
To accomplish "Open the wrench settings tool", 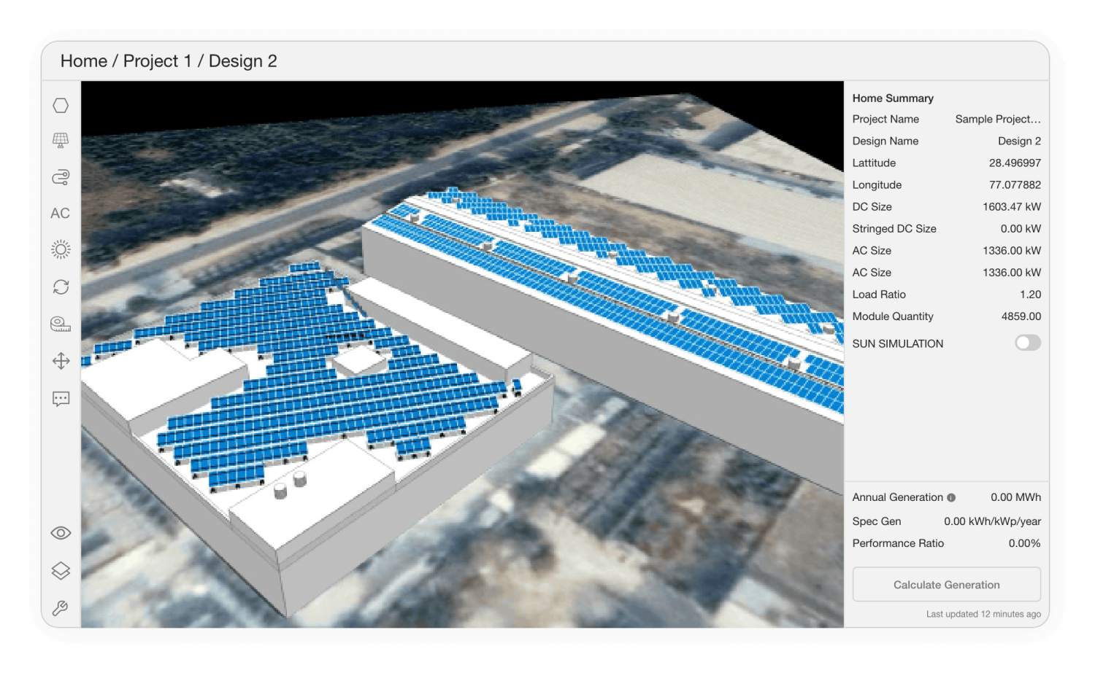I will click(x=61, y=608).
